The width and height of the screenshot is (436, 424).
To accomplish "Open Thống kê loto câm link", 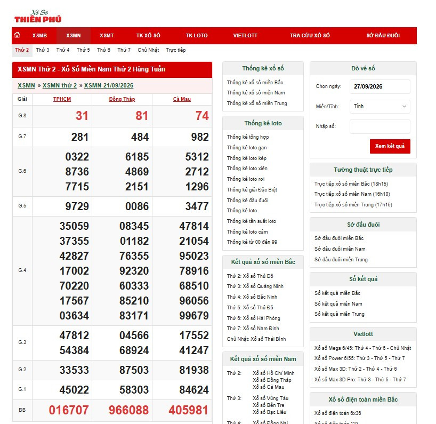I will [247, 232].
